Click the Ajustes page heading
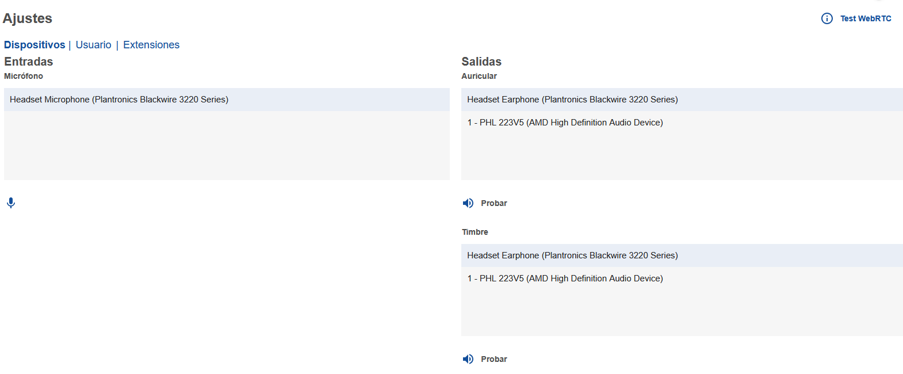 coord(28,18)
